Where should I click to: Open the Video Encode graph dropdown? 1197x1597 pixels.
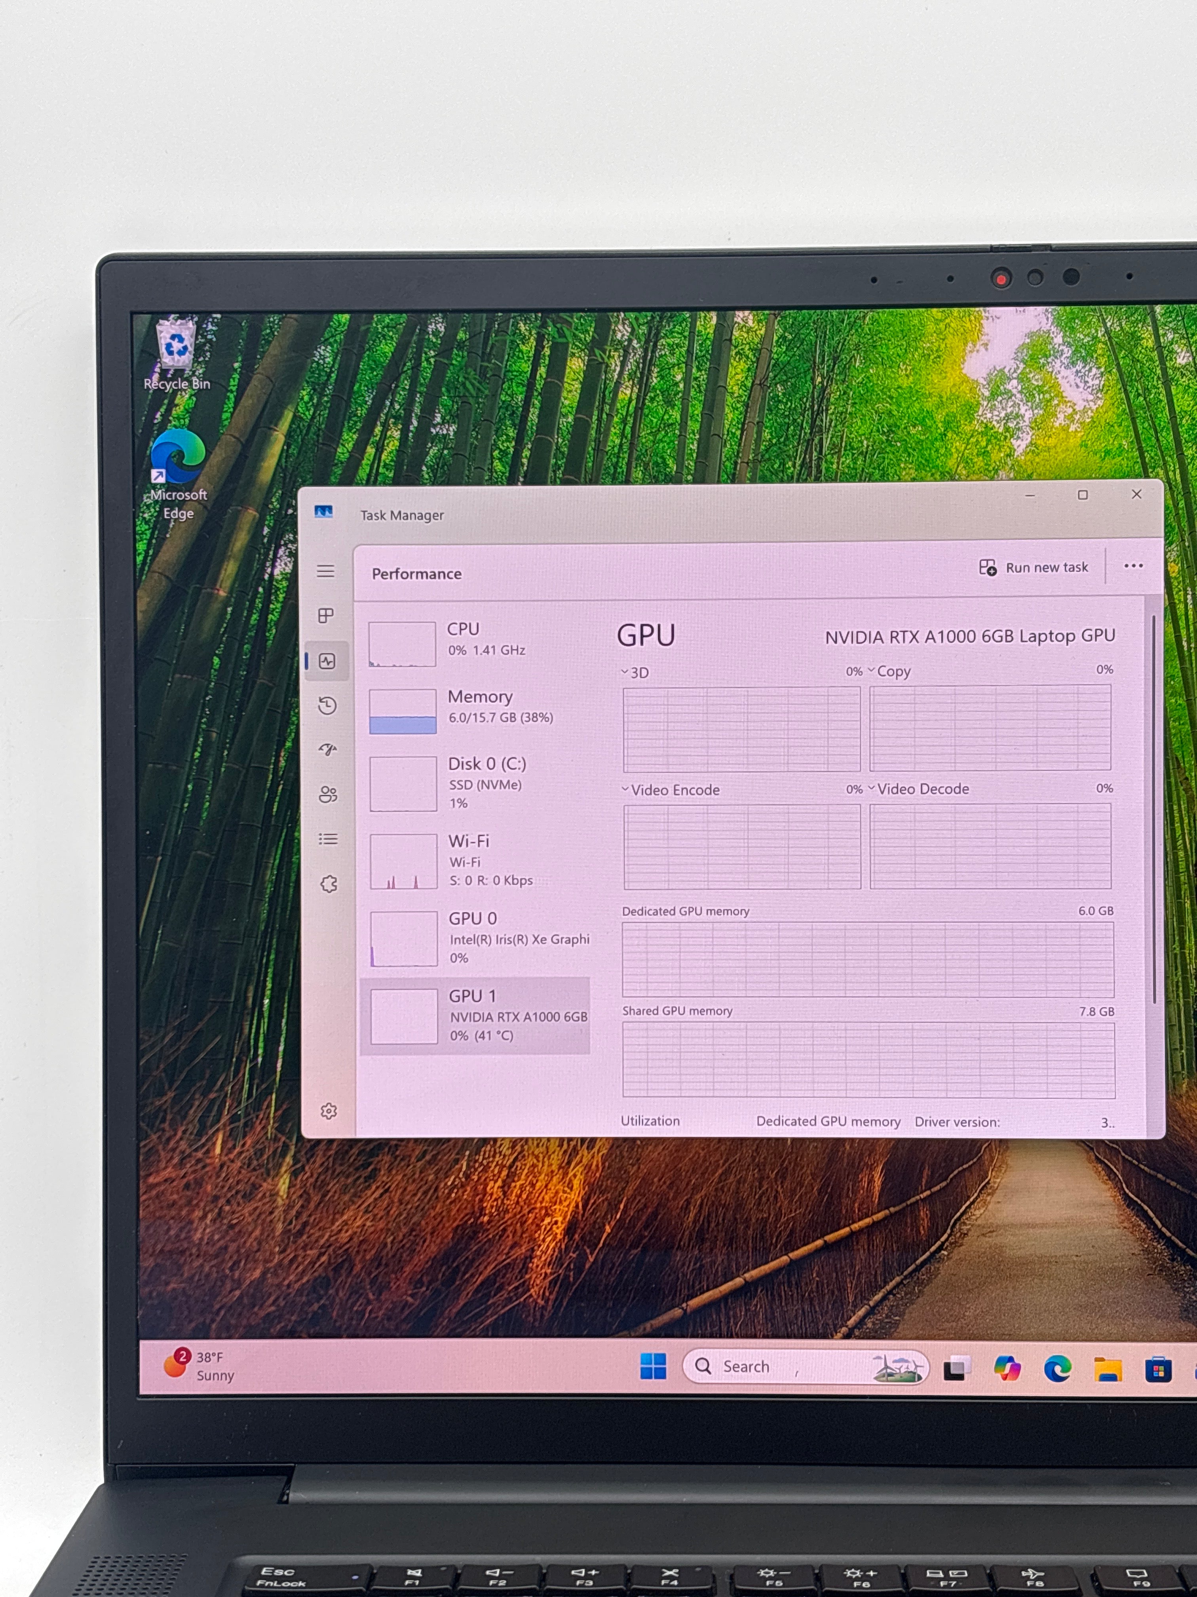[x=671, y=790]
